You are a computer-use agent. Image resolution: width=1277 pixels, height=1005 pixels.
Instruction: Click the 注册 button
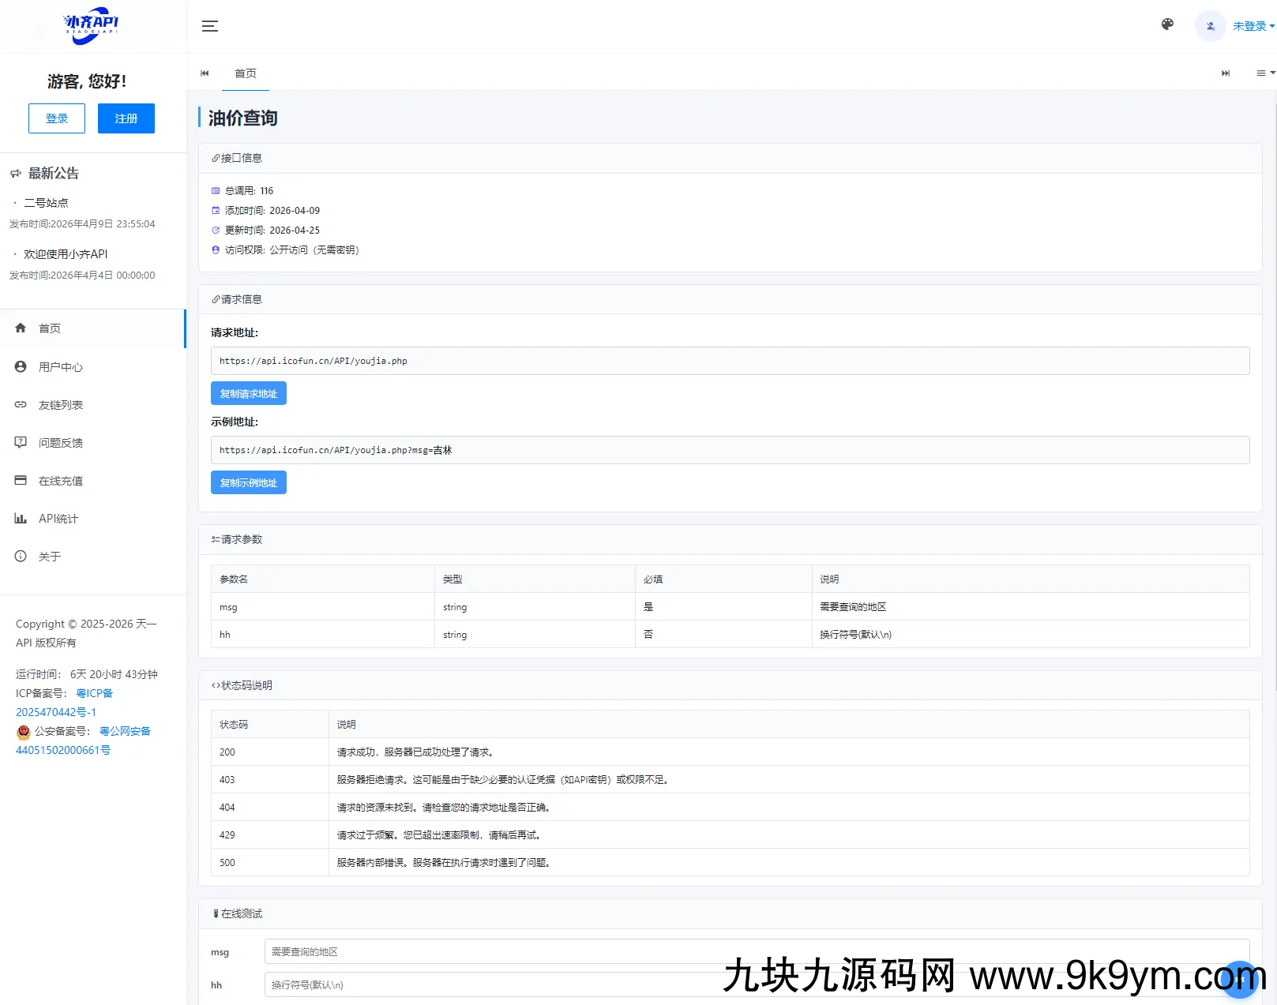[x=126, y=118]
